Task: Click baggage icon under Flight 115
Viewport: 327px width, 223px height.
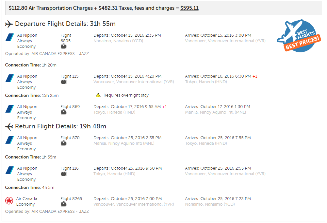Action: point(64,82)
